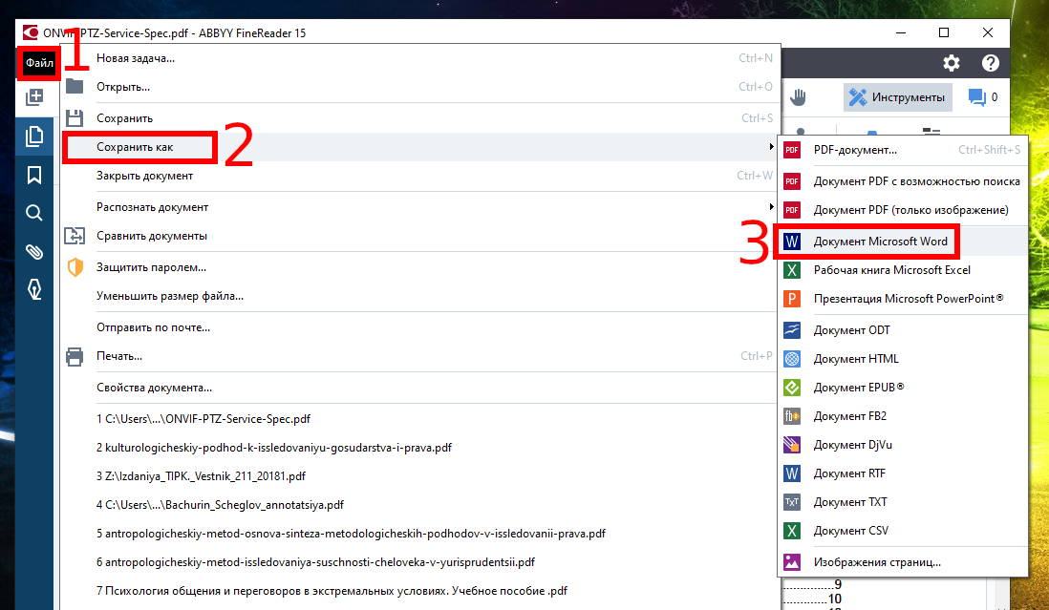Screen dimensions: 1049x610
Task: Open recent file ONVIF-PTZ-Service-Spec.pdf
Action: (x=420, y=419)
